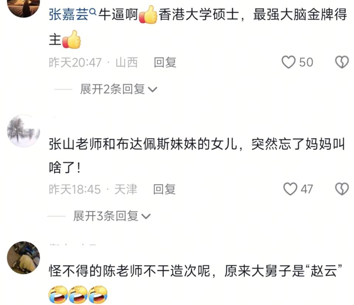Like the 香港大学硕士 comment with 50 likes

point(288,62)
